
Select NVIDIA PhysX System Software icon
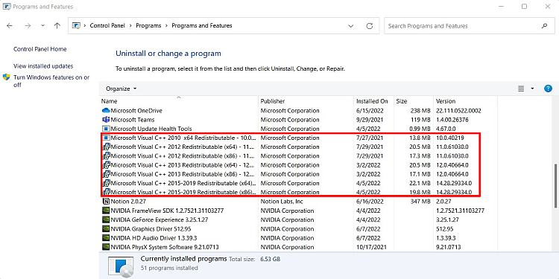click(x=106, y=247)
